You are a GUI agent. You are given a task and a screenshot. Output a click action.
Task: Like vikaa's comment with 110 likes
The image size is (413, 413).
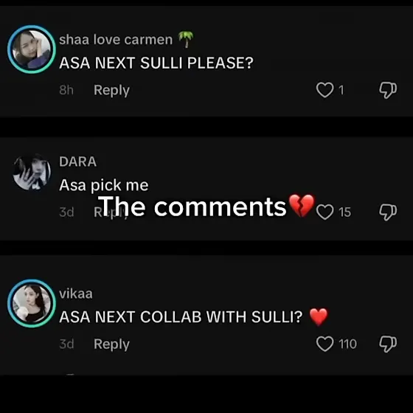pos(324,344)
